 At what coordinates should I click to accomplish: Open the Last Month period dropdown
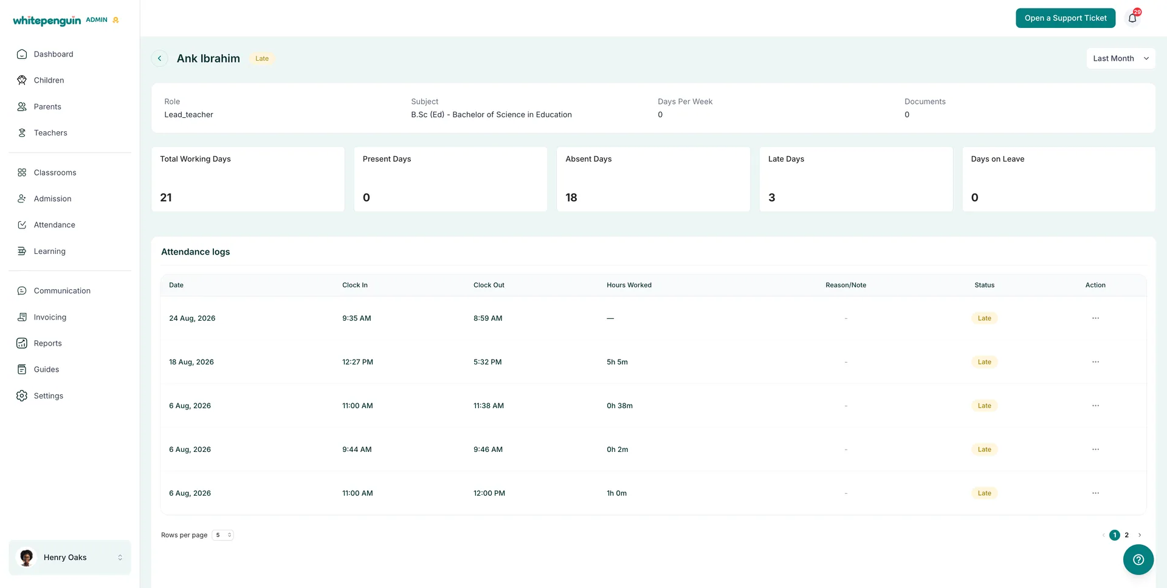1120,58
